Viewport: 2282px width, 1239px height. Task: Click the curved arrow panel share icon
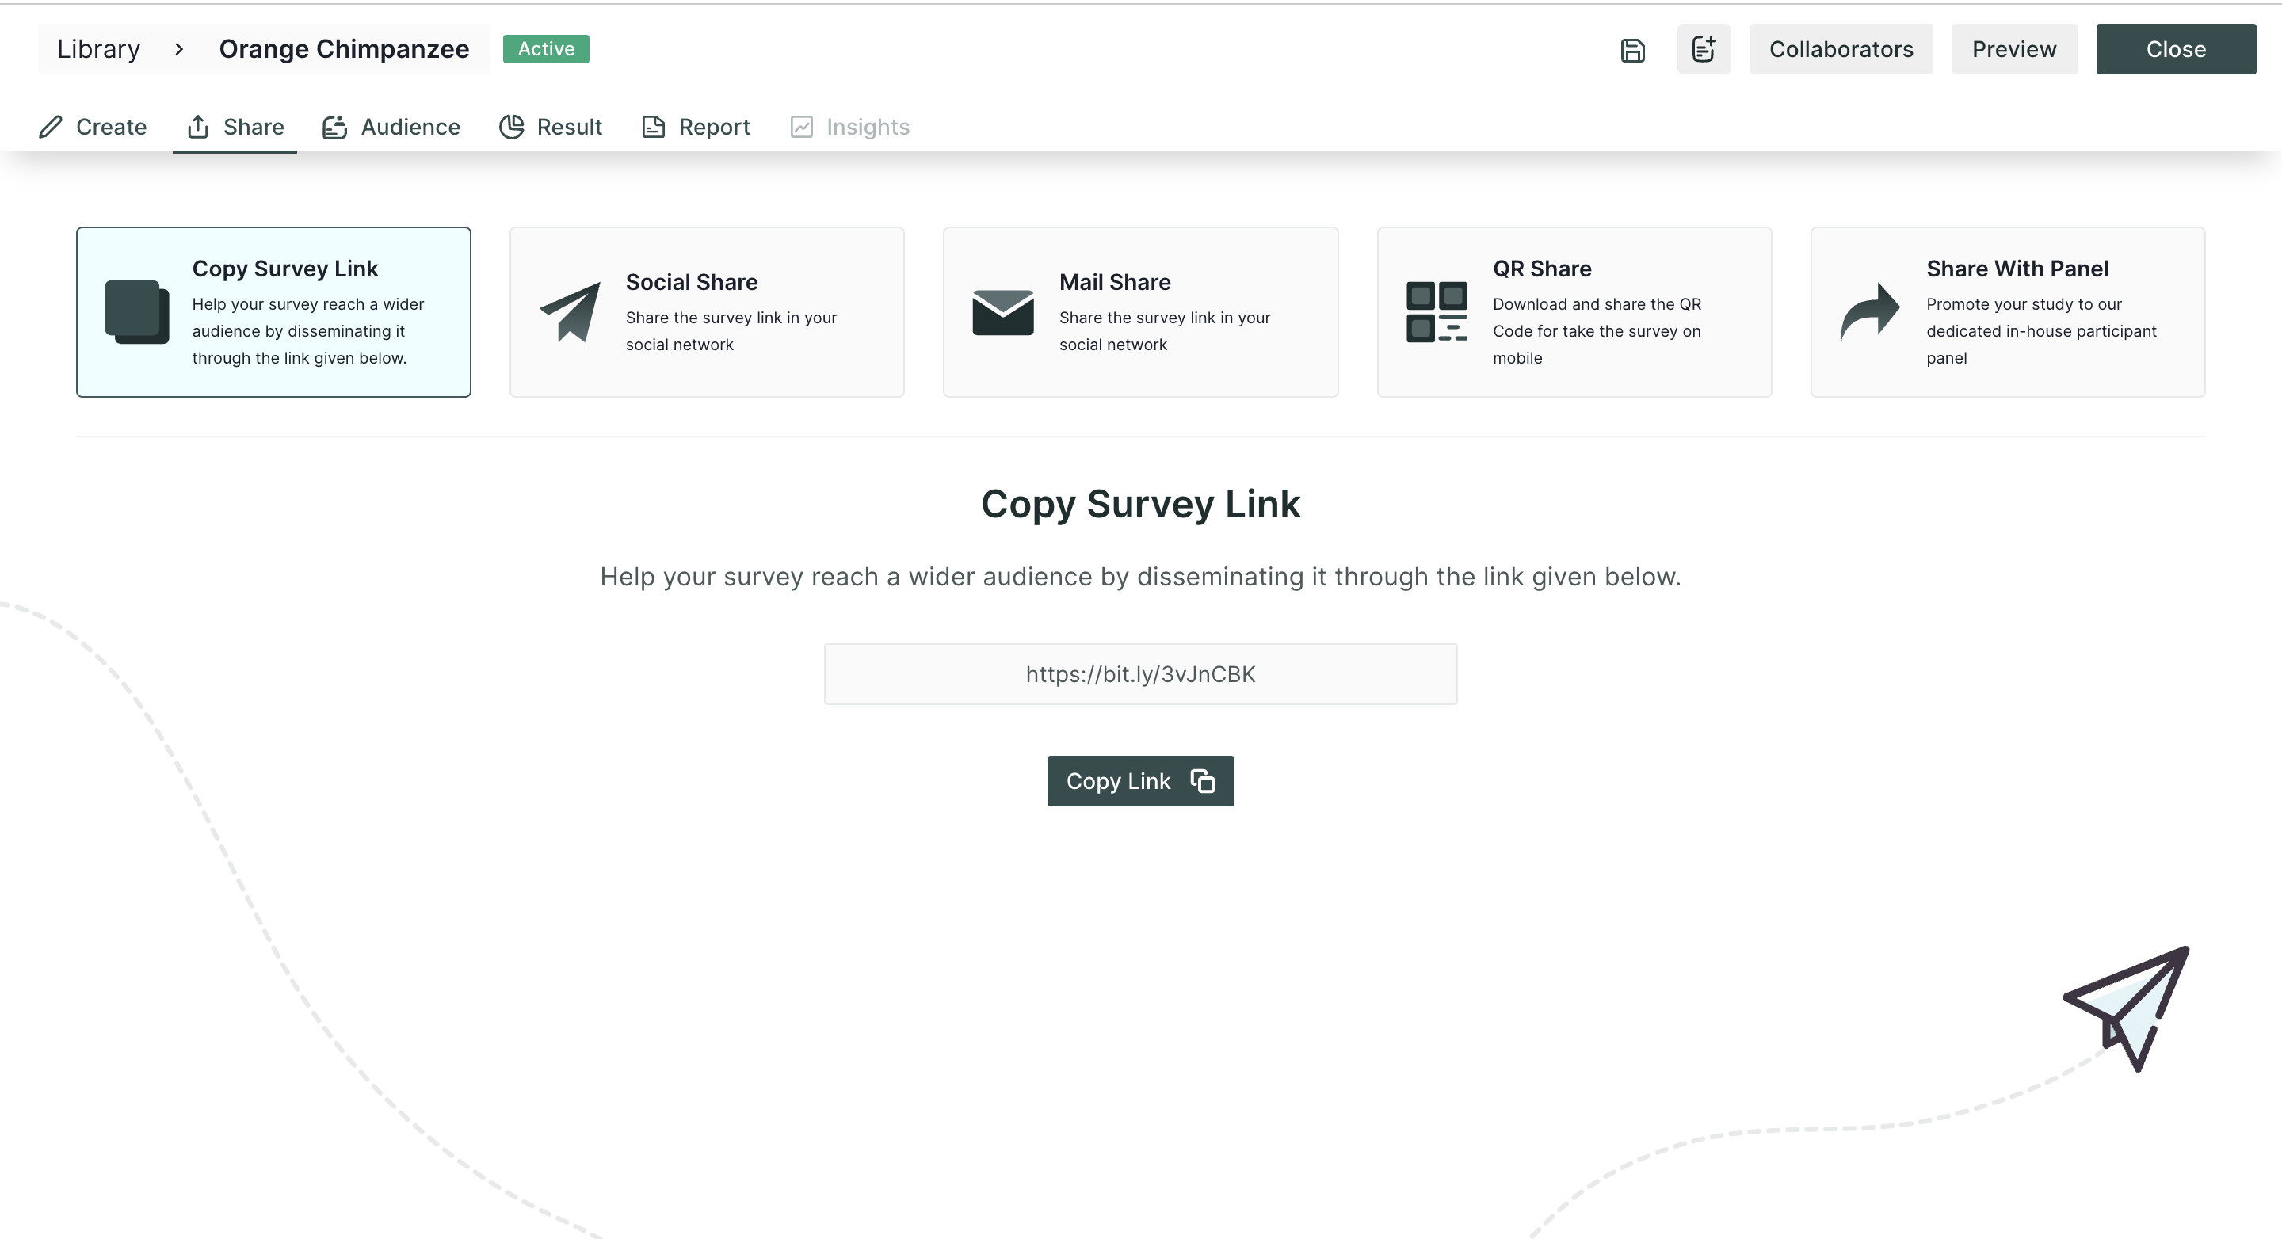pos(1869,312)
